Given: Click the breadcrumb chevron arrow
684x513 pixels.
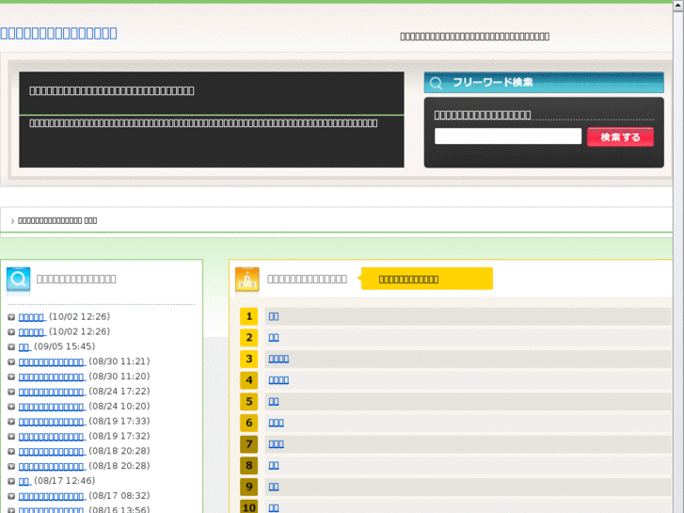Looking at the screenshot, I should [x=12, y=221].
